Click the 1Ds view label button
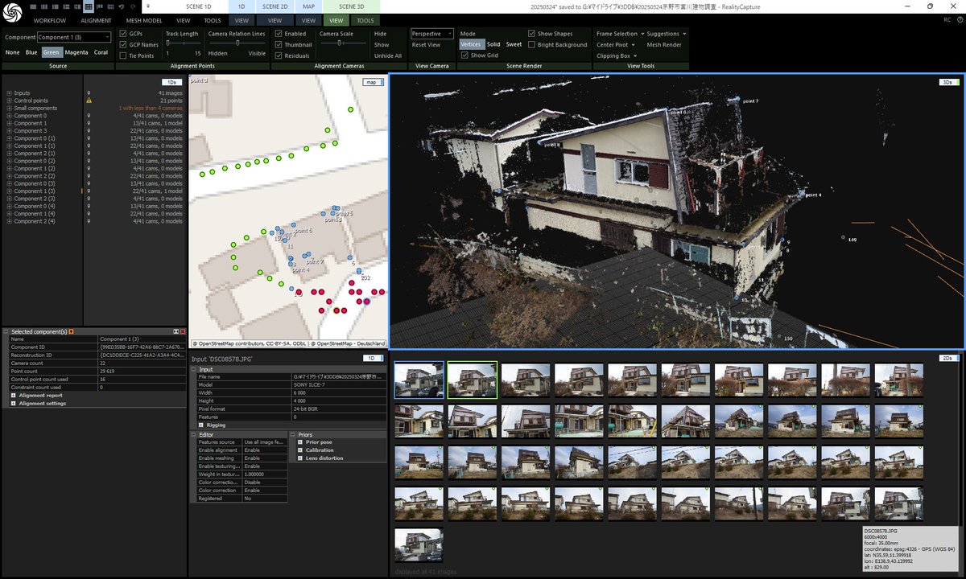The height and width of the screenshot is (579, 966). pos(170,82)
